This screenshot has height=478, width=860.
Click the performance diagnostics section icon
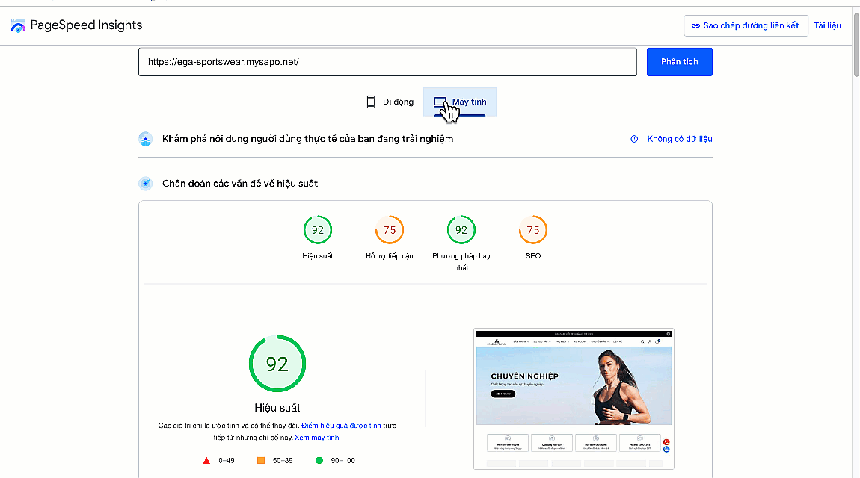point(145,184)
